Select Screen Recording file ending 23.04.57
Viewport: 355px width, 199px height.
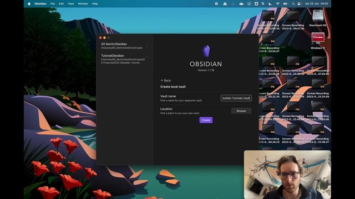tap(268, 43)
